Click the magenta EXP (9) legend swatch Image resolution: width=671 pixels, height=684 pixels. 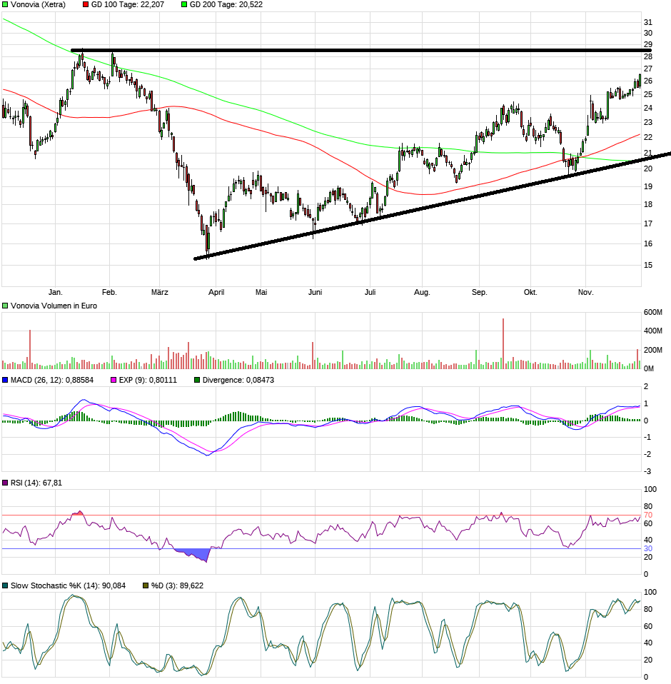(113, 380)
